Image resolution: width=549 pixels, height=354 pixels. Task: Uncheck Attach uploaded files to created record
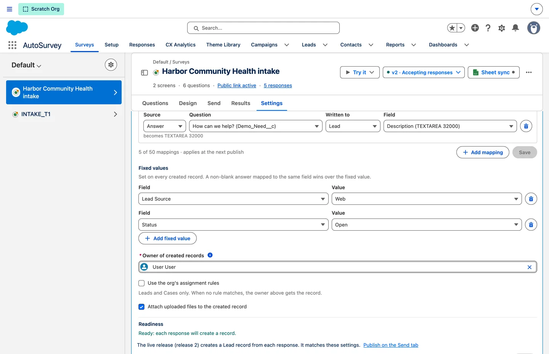click(x=141, y=307)
